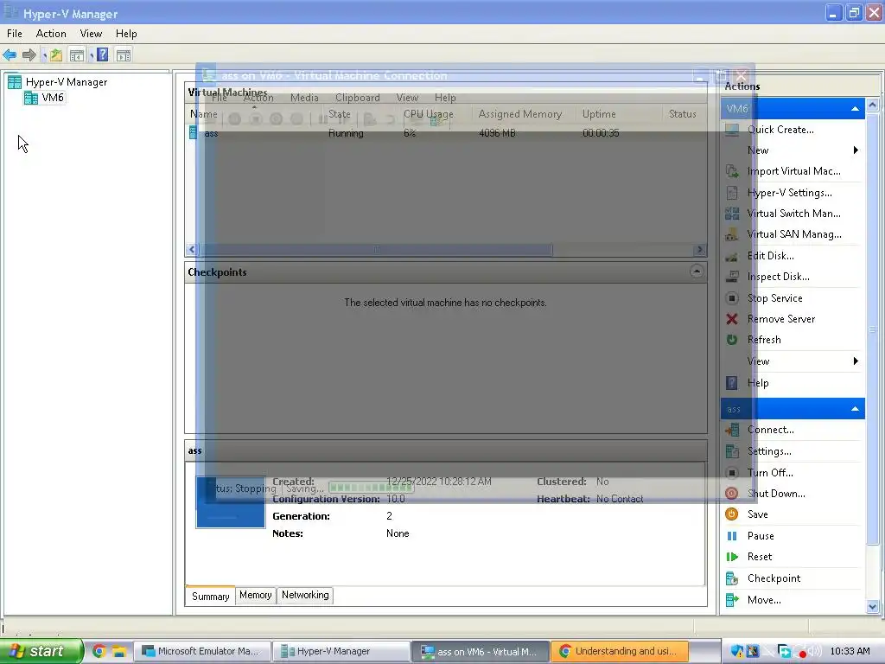The width and height of the screenshot is (885, 664).
Task: Click the orange Save icon
Action: pos(732,514)
